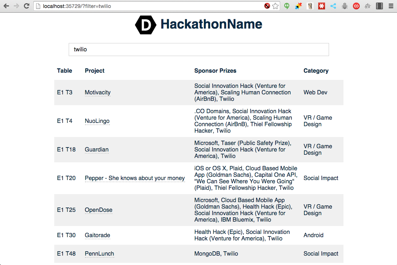Reload the page with the refresh icon
The image size is (397, 265).
click(x=26, y=6)
